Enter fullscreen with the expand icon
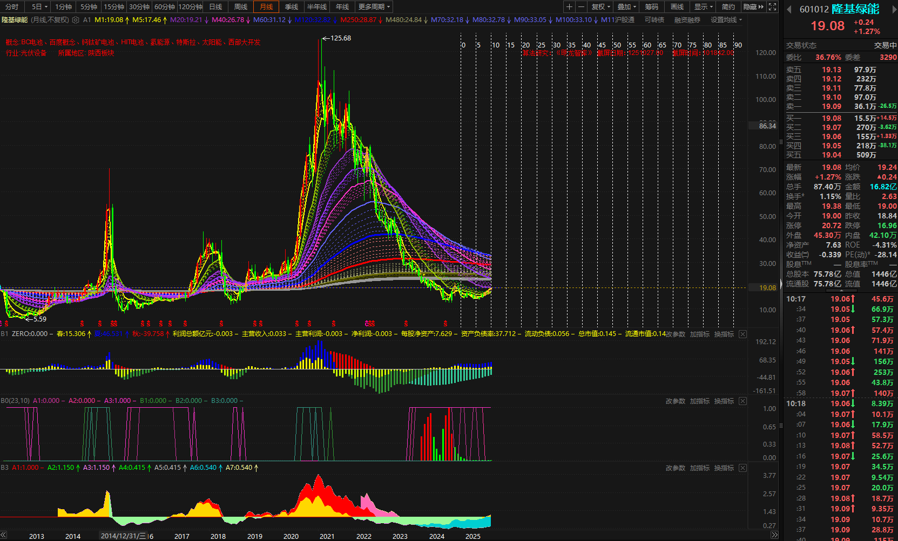898x541 pixels. pyautogui.click(x=773, y=7)
